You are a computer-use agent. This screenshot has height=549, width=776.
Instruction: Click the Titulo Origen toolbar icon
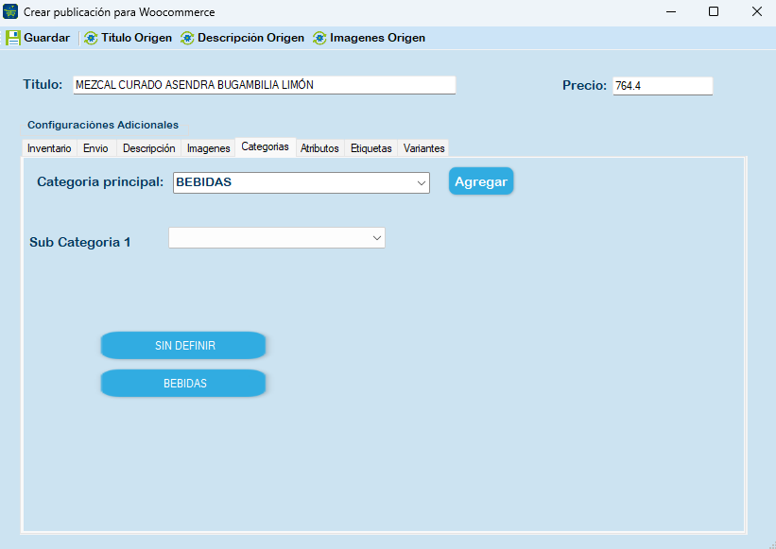(91, 38)
